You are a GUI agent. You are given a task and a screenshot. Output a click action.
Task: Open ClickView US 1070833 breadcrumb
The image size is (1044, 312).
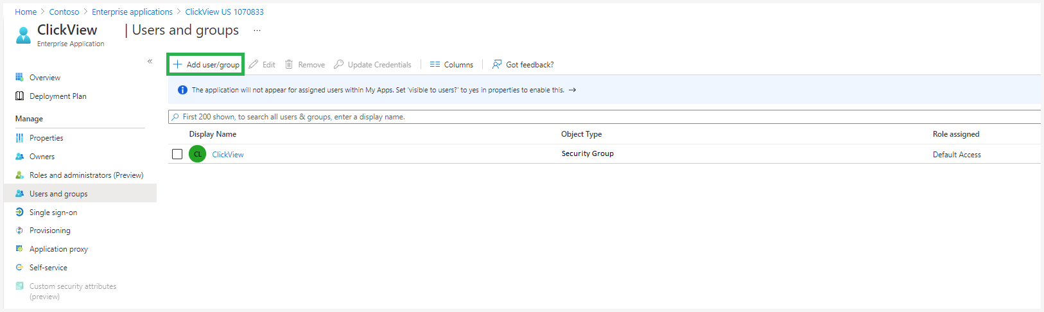click(x=224, y=12)
